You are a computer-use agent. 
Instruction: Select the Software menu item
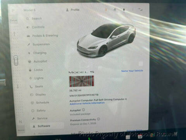tap(47, 126)
